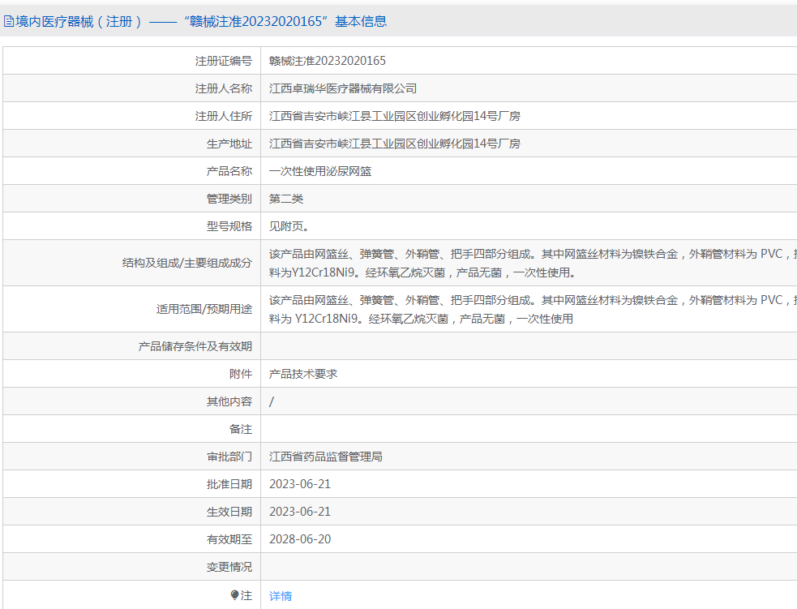The image size is (797, 609).
Task: Click the 附件 label
Action: (x=241, y=374)
